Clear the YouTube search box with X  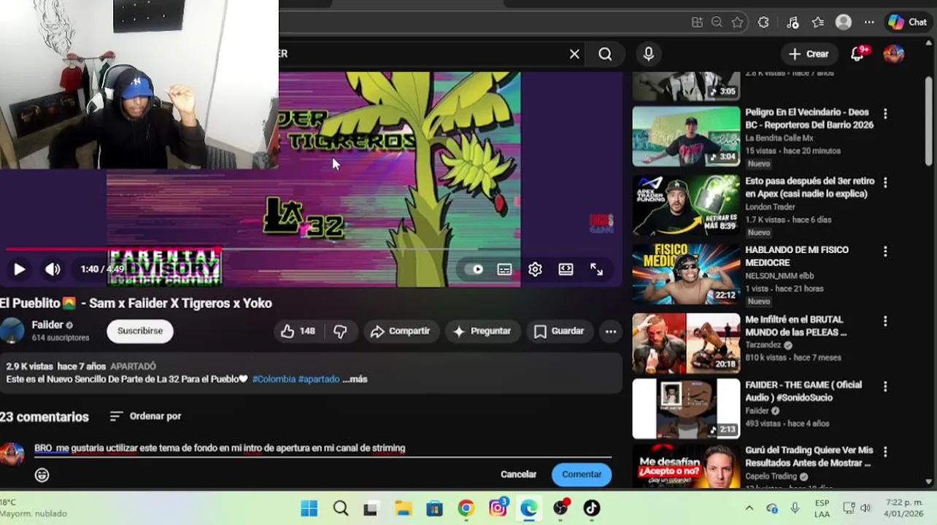coord(574,54)
